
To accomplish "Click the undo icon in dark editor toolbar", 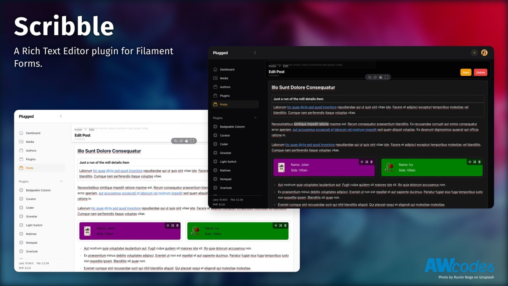I will click(x=370, y=77).
